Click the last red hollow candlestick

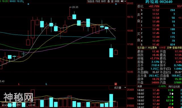click(116, 52)
